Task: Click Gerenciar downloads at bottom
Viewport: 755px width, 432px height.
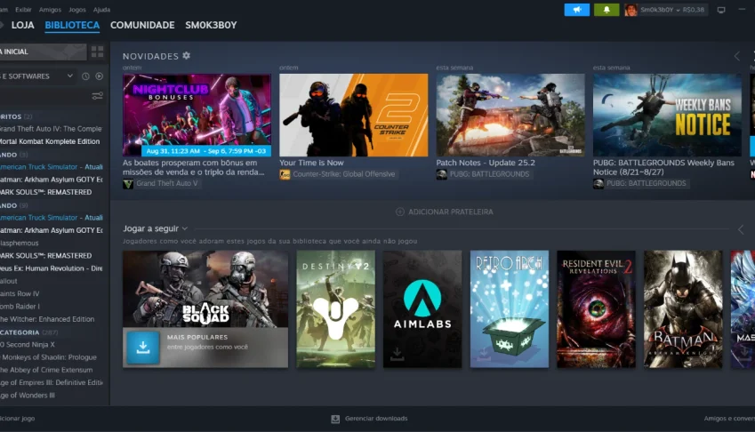Action: (376, 419)
